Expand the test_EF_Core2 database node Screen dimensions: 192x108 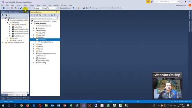point(10,36)
